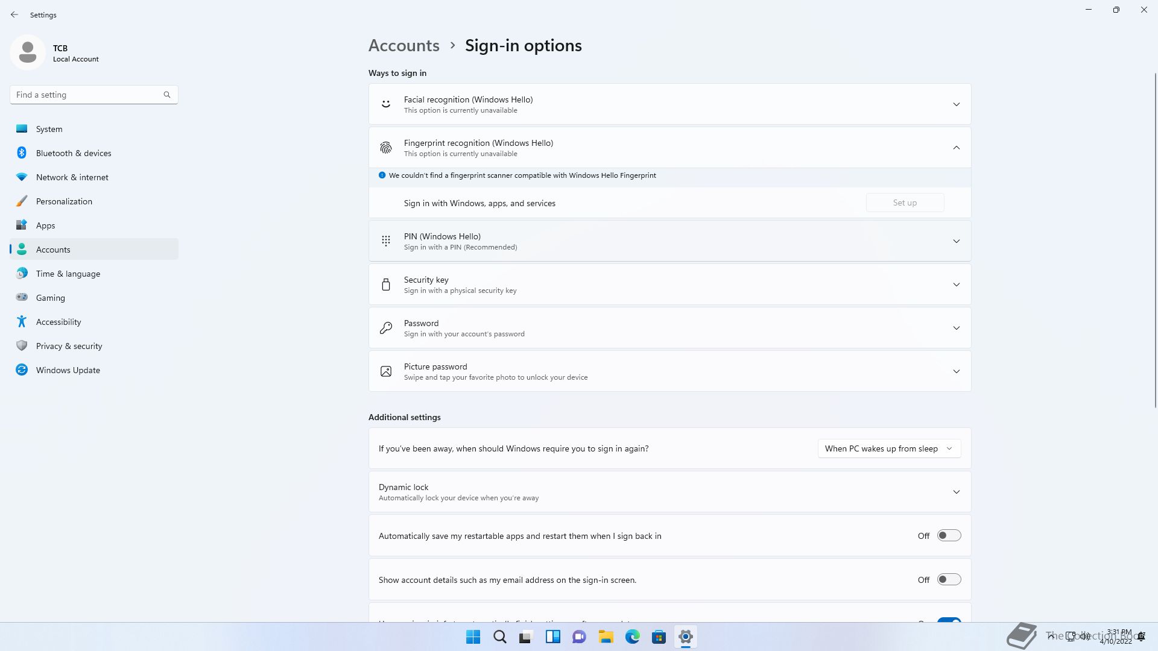Click the facial recognition smiley icon
This screenshot has height=651, width=1158.
386,104
